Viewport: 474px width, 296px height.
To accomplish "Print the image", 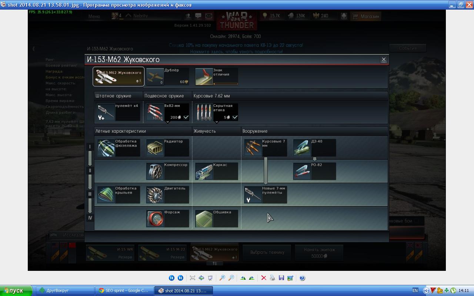I will pos(273,278).
